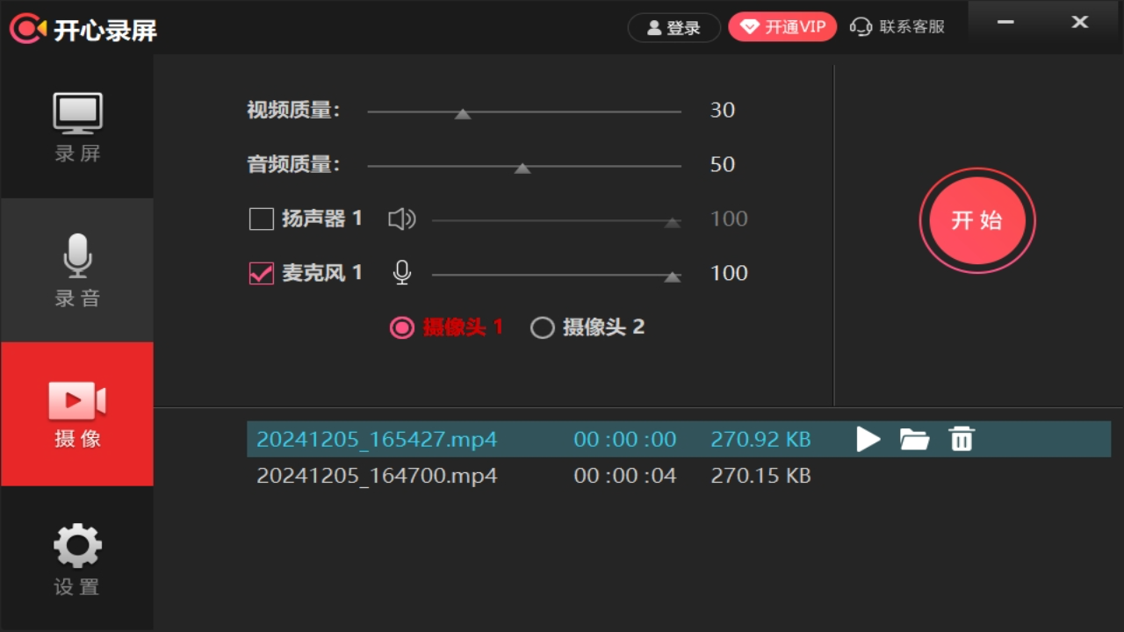
Task: Delete the selected recording with trash icon
Action: (961, 439)
